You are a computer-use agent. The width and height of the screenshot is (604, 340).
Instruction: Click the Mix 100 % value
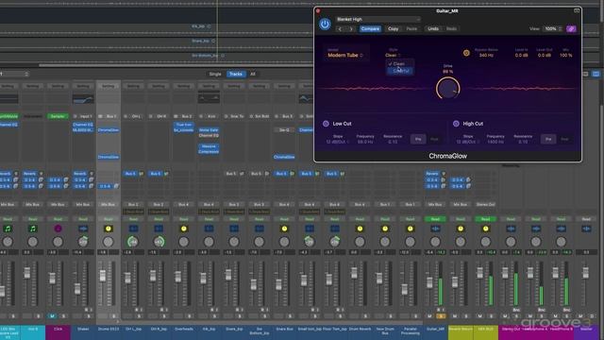pos(565,56)
